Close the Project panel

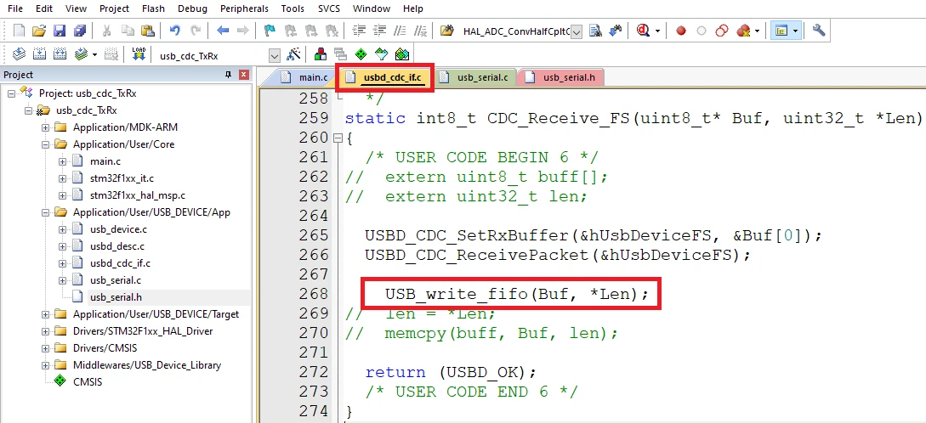pyautogui.click(x=243, y=75)
